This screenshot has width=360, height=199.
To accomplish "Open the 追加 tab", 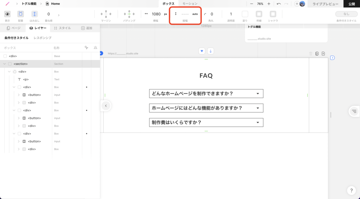I will click(87, 28).
